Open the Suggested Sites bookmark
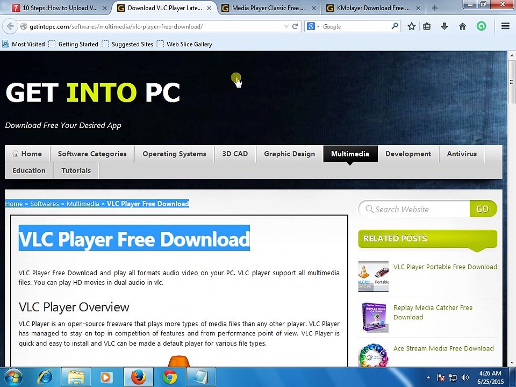The width and height of the screenshot is (516, 387). tap(128, 44)
